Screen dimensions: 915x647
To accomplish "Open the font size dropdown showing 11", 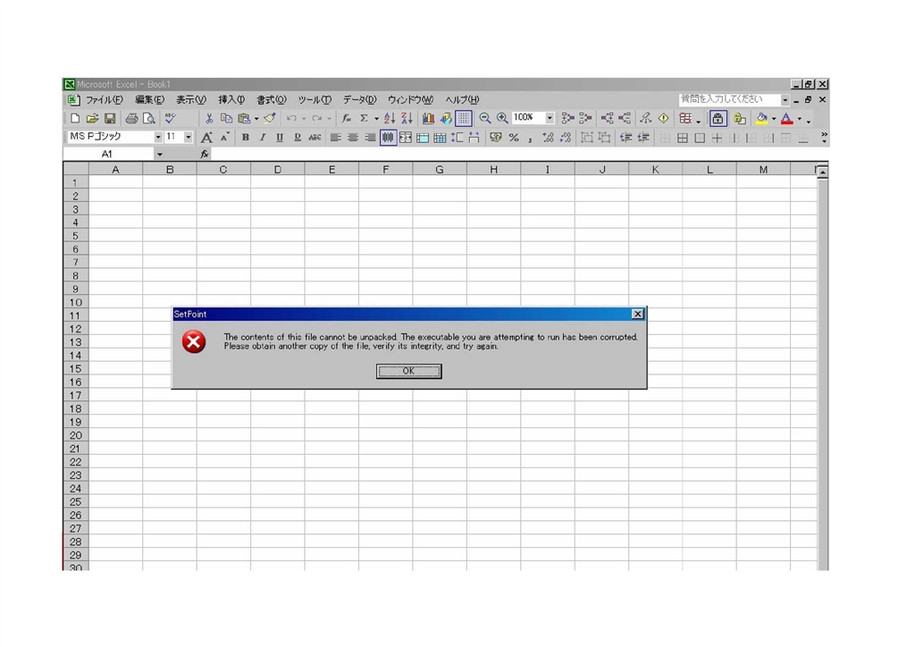I will [188, 137].
